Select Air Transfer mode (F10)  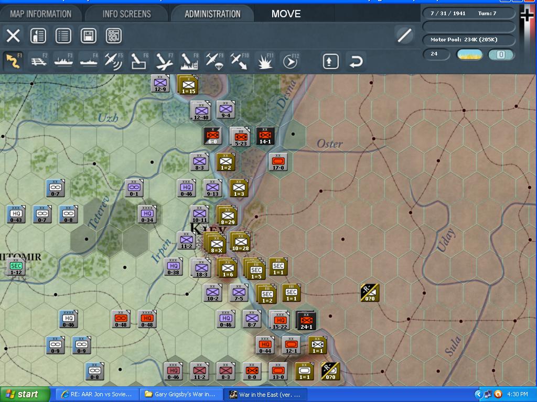[x=239, y=61]
